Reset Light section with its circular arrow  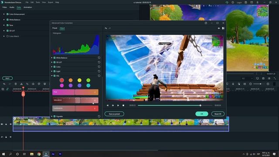(99, 71)
